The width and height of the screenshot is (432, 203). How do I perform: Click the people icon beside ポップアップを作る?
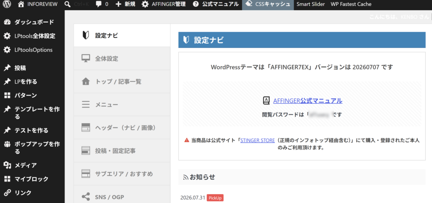[x=8, y=144]
